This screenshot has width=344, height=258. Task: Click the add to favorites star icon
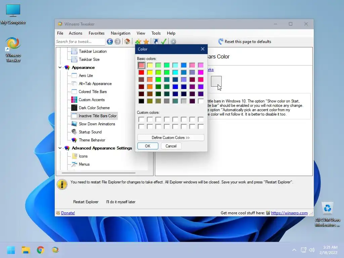pyautogui.click(x=138, y=41)
